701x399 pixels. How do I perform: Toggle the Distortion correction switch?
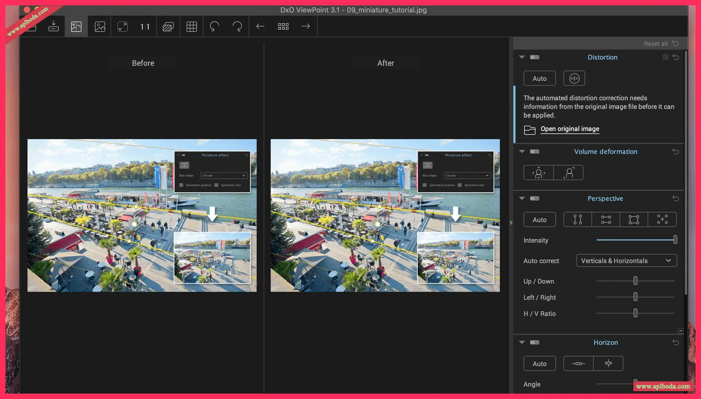click(x=535, y=57)
